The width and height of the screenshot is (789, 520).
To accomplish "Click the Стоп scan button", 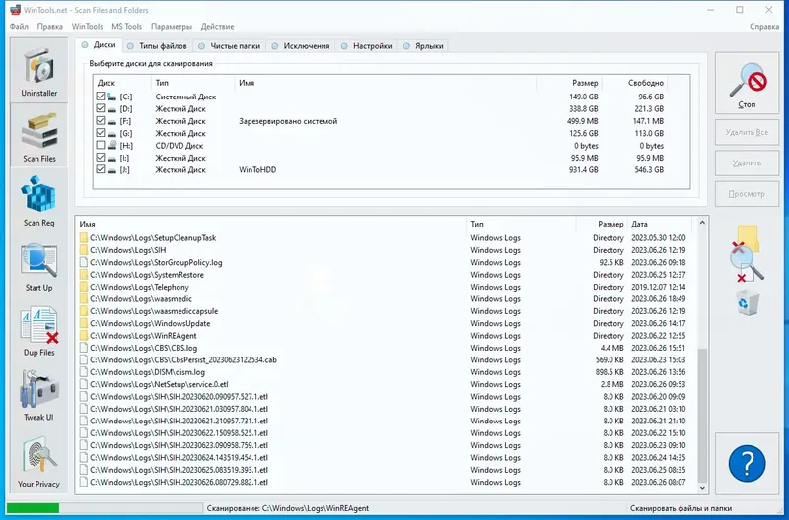I will click(747, 83).
